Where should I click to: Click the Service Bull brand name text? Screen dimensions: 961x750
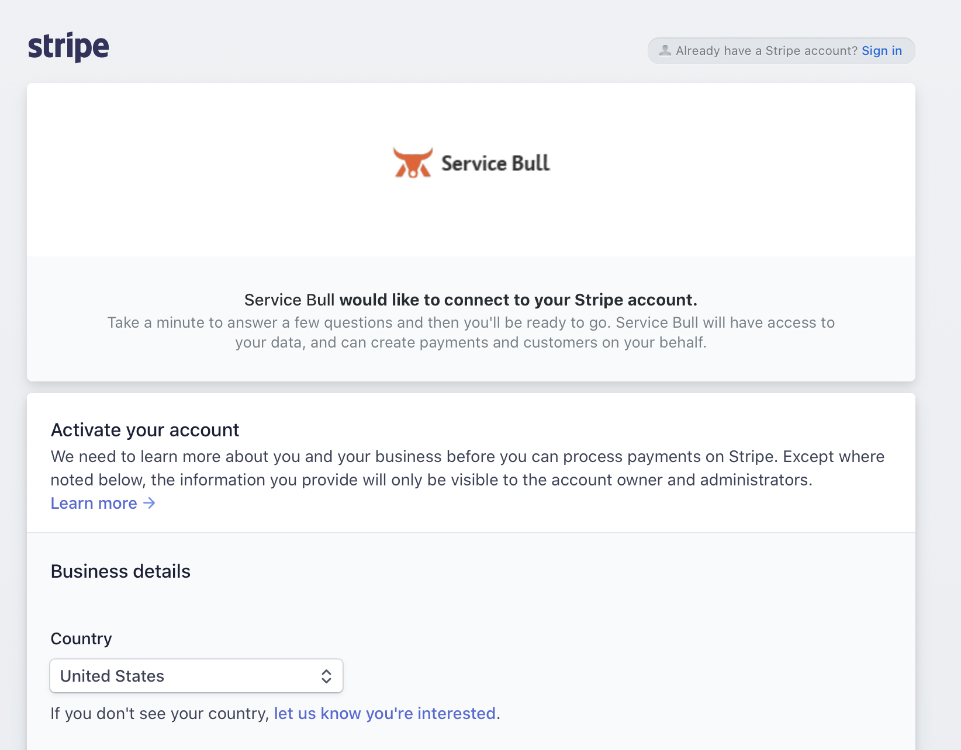coord(496,163)
